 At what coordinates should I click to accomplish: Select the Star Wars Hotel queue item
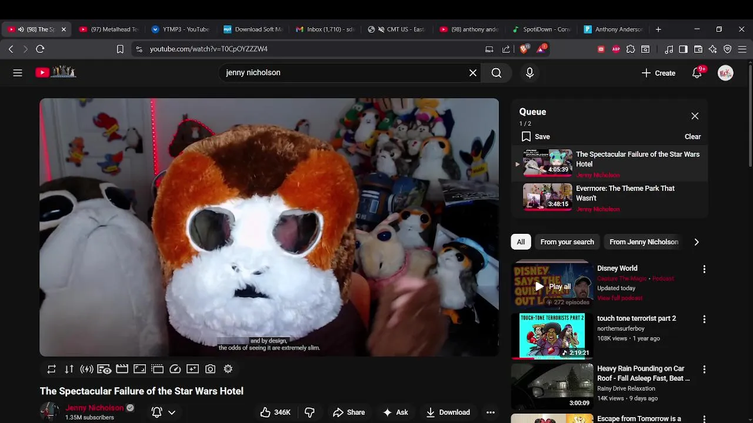tap(609, 164)
